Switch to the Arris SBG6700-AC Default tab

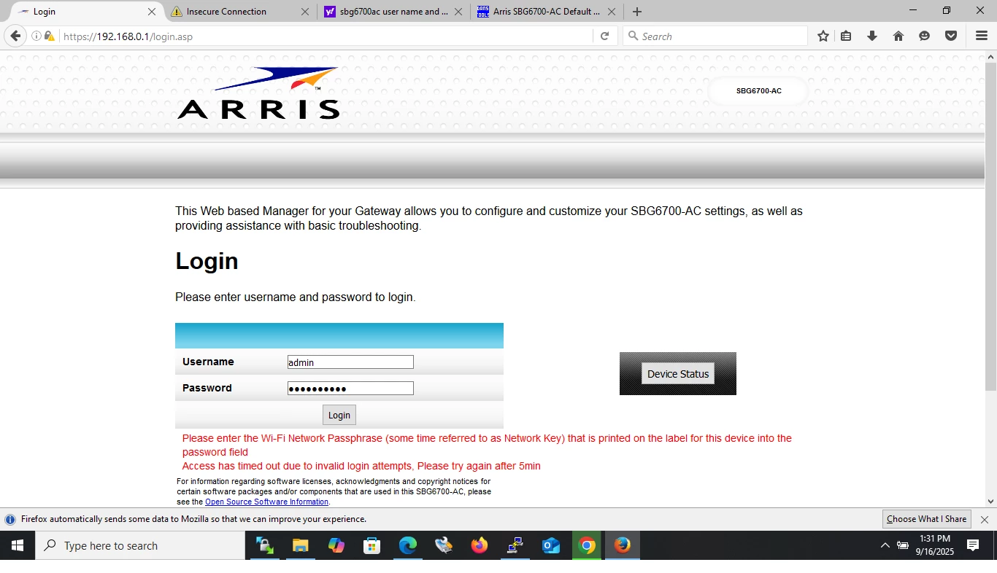point(547,12)
